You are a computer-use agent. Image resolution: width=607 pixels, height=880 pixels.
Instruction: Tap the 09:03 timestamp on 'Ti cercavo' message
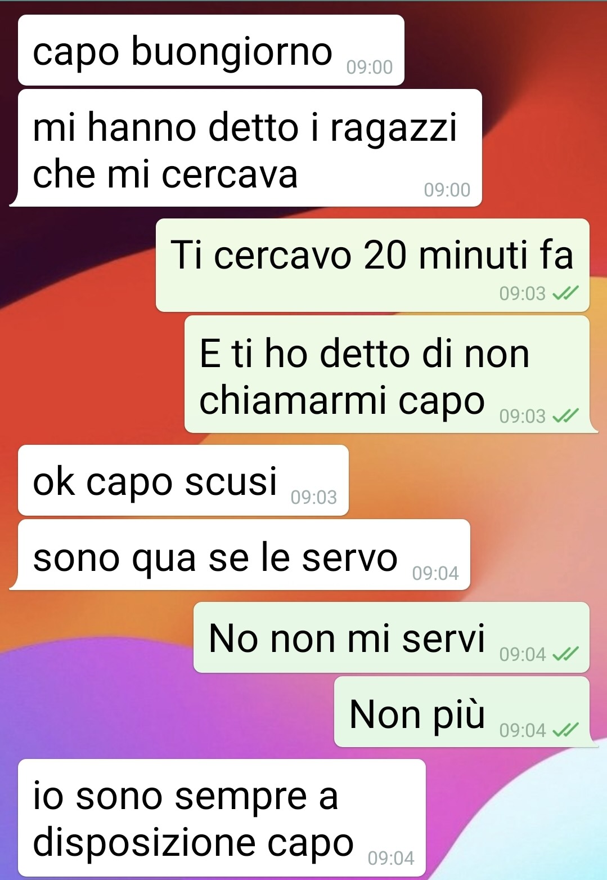click(x=523, y=293)
